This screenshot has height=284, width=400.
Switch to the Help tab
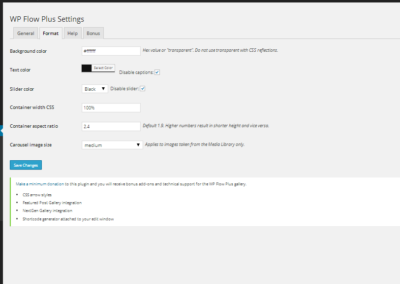pos(72,33)
